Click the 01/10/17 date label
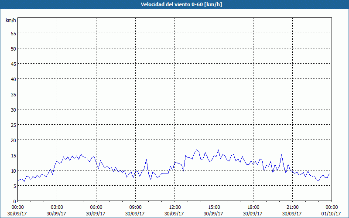 click(331, 214)
